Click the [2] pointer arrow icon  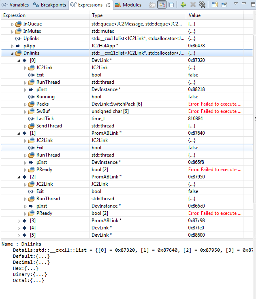pyautogui.click(x=24, y=177)
